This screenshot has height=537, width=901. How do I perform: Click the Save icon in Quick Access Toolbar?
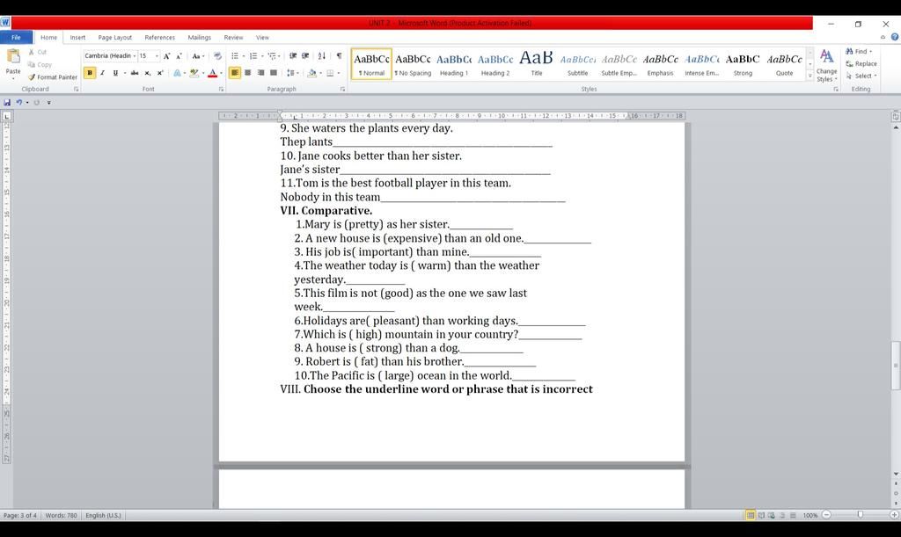pos(7,102)
